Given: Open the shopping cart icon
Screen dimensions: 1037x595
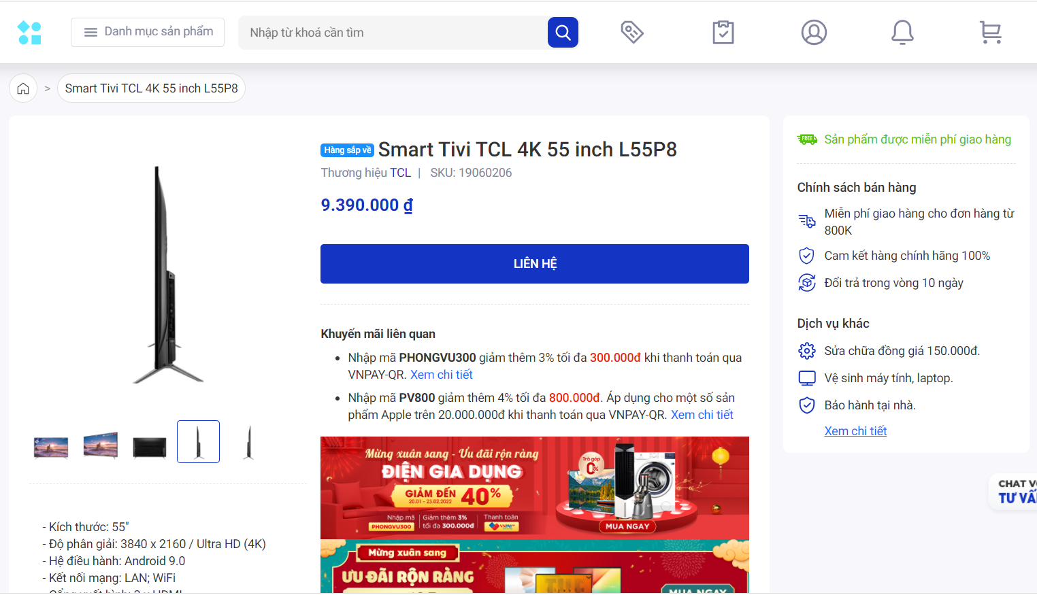Looking at the screenshot, I should 991,32.
